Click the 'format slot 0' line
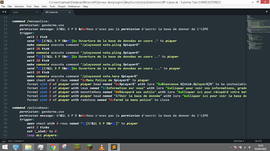Screen dimensions: 270x151 point(137,84)
